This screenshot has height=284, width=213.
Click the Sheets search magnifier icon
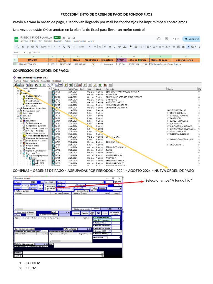17,47
